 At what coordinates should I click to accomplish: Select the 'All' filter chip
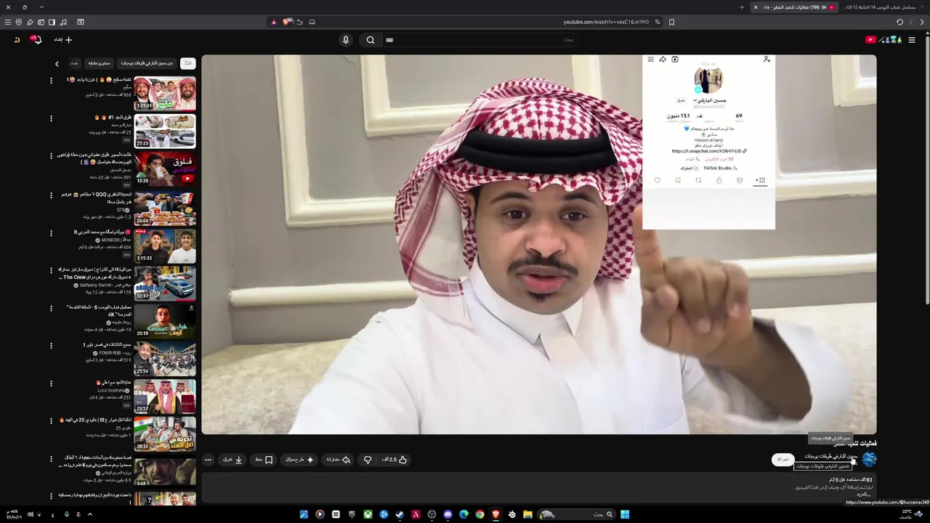(187, 63)
